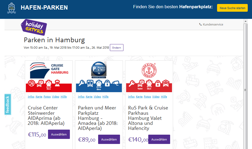Click the shuttle bus icon on blue banner
Viewport: 252px width, 149px height.
(x=90, y=83)
